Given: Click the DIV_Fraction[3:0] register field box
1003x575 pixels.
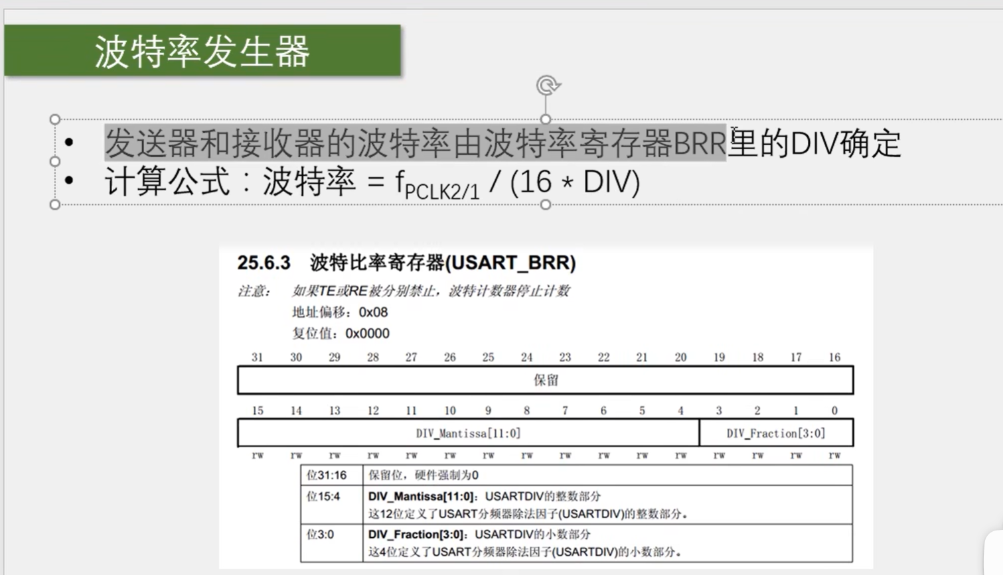Looking at the screenshot, I should click(776, 433).
